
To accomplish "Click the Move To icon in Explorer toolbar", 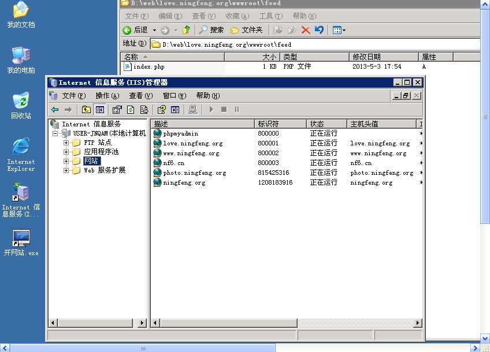I will pos(277,30).
